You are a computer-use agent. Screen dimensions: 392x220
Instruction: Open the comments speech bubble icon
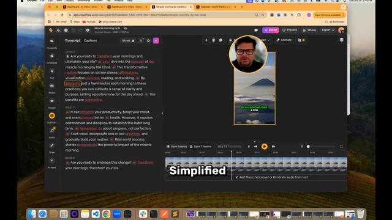pyautogui.click(x=256, y=30)
